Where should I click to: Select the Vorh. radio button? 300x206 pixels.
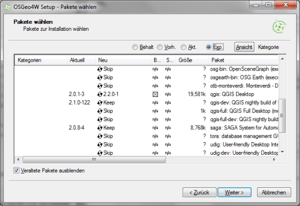click(160, 47)
